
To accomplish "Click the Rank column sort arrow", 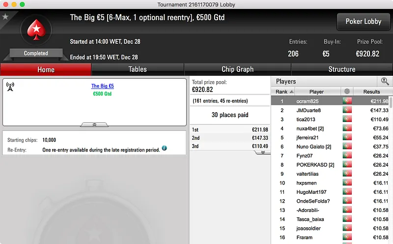I will click(291, 92).
